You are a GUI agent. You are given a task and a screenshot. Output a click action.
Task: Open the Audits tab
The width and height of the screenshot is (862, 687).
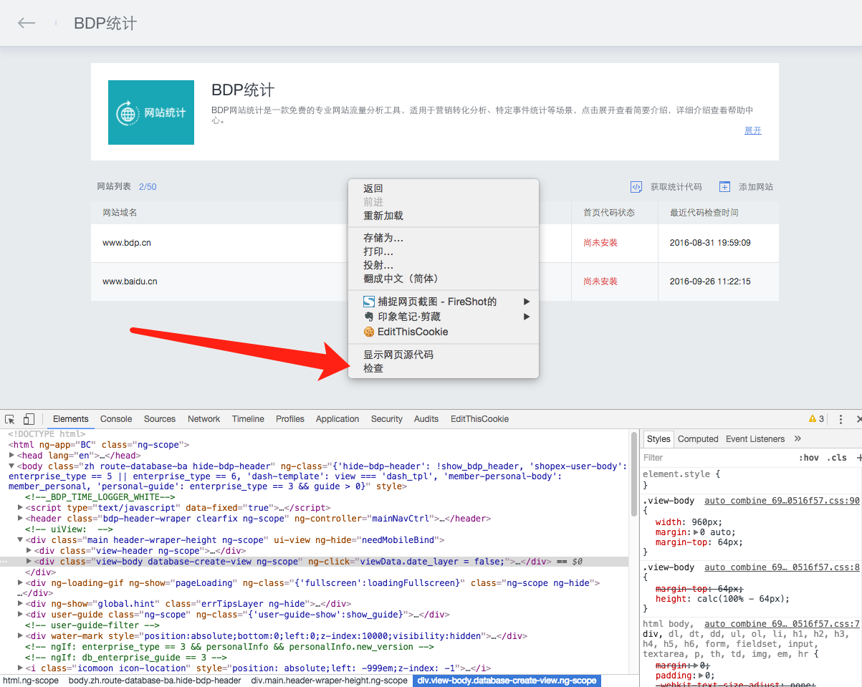[x=426, y=419]
